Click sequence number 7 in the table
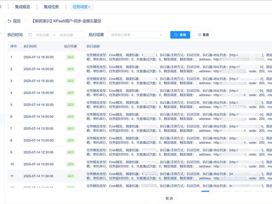Viewport: 272px width, 204px height. (11, 129)
